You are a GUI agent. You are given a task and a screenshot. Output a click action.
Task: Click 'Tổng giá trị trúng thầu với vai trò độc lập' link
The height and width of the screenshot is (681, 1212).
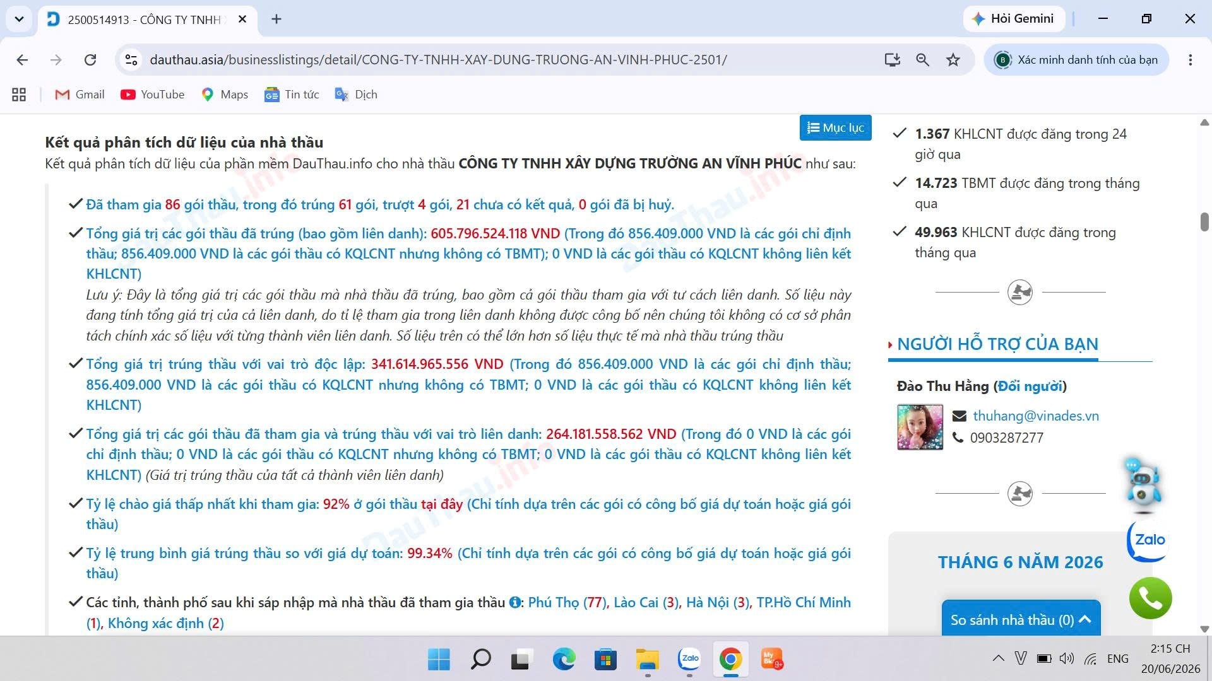click(225, 364)
